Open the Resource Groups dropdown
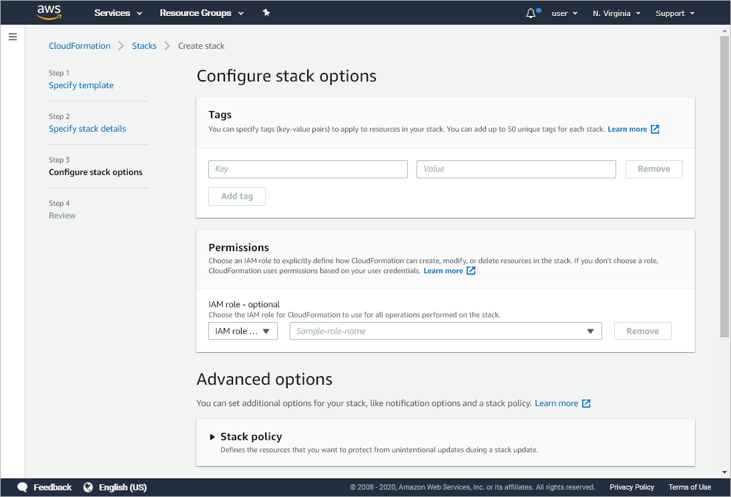The height and width of the screenshot is (497, 731). click(x=202, y=13)
